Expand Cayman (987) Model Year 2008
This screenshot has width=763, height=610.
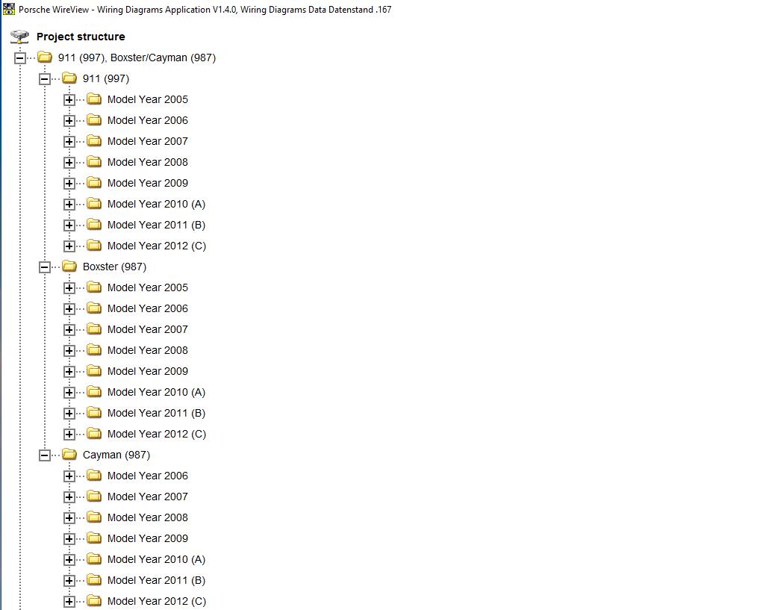pos(69,518)
